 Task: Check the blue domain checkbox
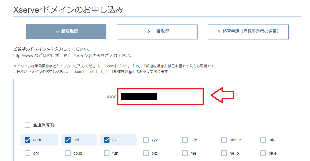pyautogui.click(x=263, y=153)
